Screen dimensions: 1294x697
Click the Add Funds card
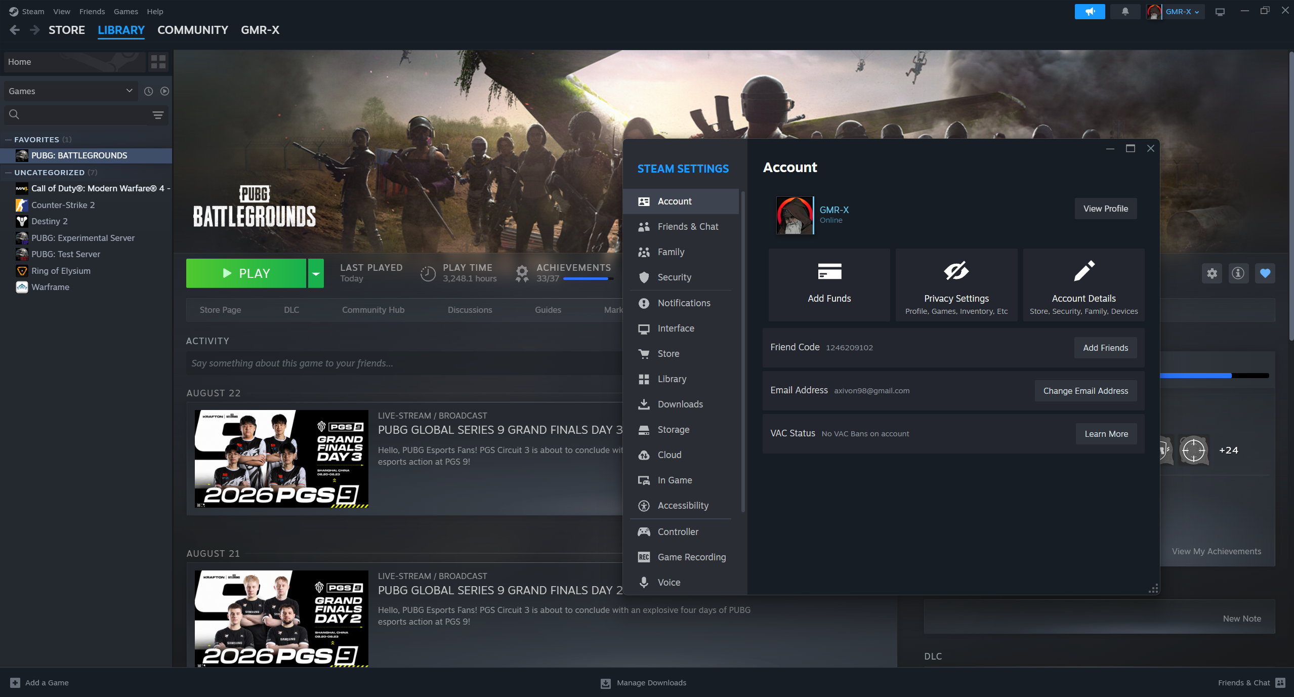829,284
